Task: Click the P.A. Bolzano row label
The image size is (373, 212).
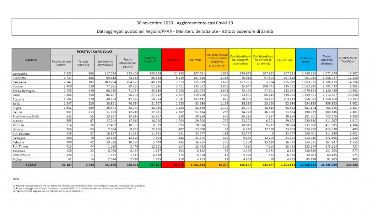Action: tap(21, 134)
